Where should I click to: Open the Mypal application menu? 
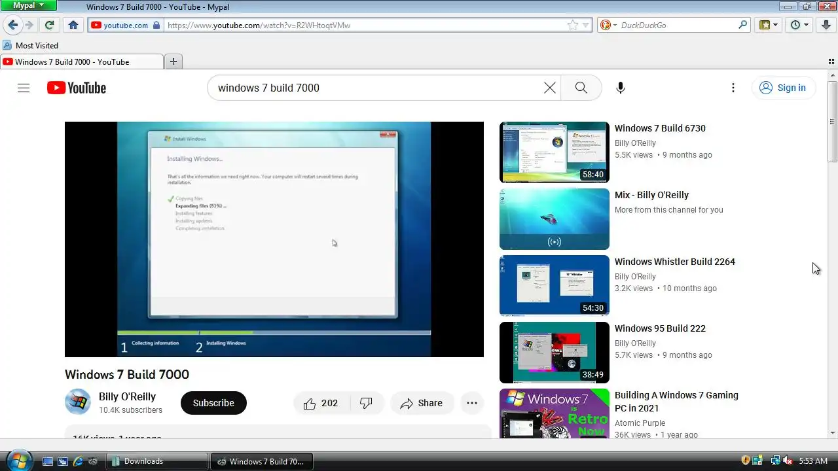(29, 5)
